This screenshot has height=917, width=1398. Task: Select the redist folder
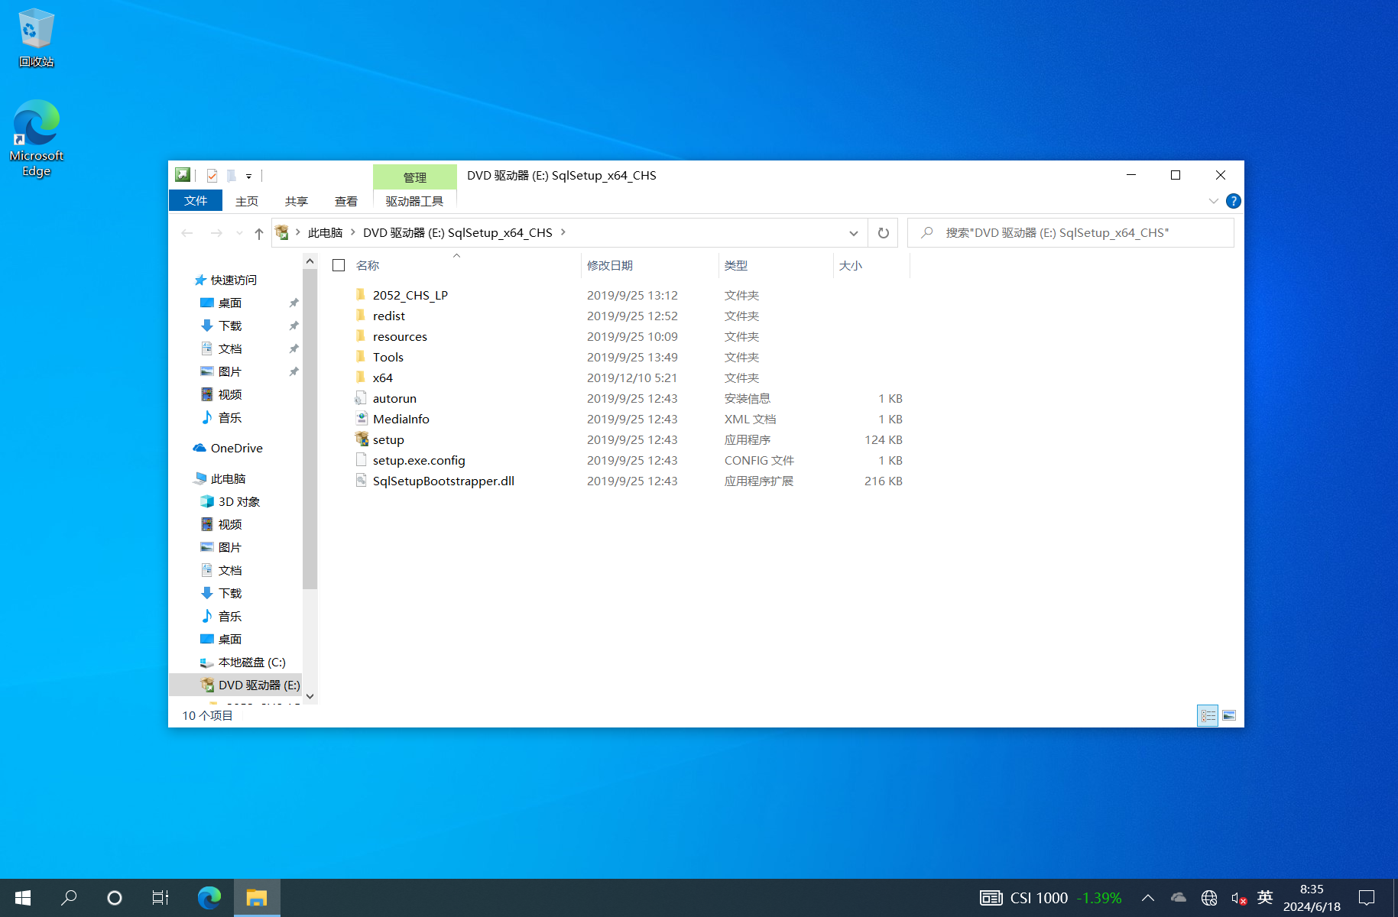tap(388, 316)
